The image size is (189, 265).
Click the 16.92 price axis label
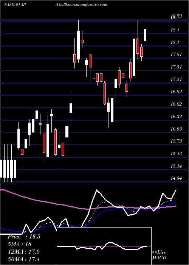176,92
